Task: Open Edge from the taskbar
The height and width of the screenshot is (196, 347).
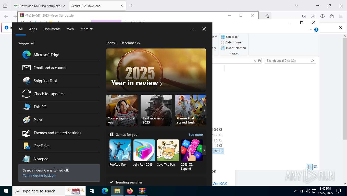Action: (105, 191)
